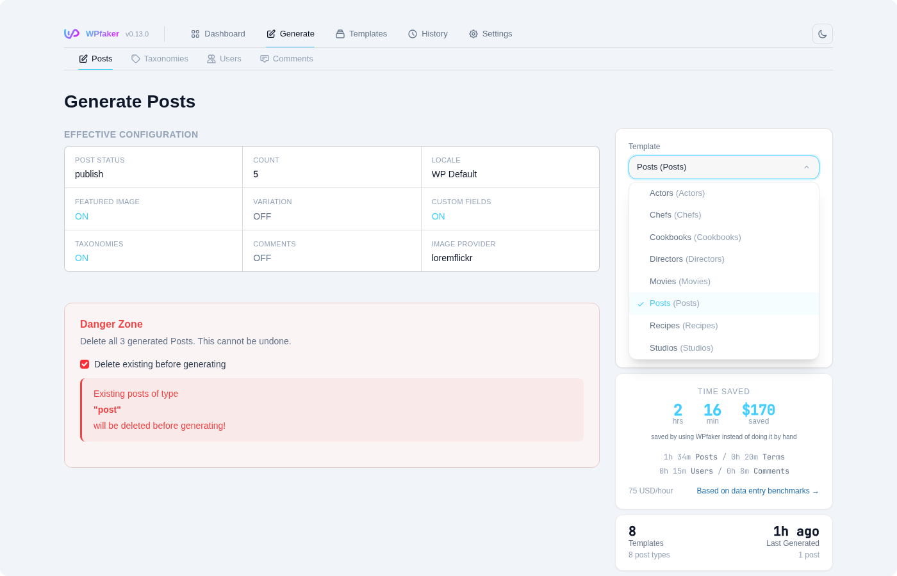
Task: Uncheck Delete existing before generating
Action: pos(85,364)
